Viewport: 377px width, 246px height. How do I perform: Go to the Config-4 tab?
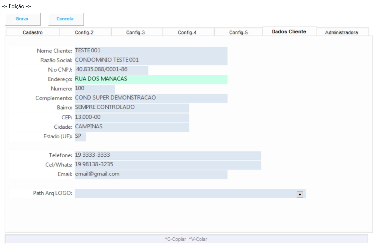(x=187, y=32)
